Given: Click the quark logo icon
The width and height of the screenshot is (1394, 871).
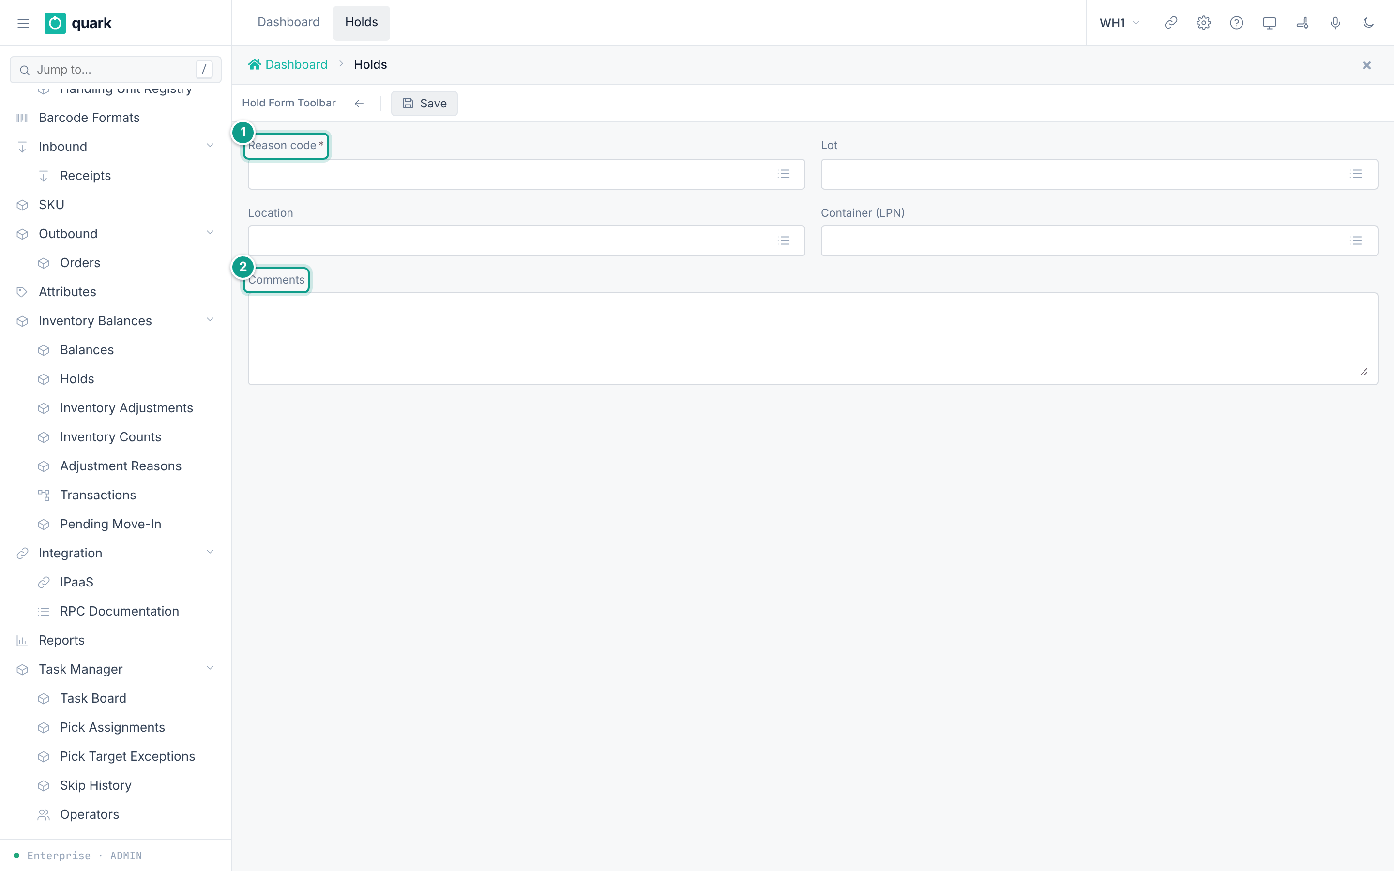Looking at the screenshot, I should pos(55,23).
